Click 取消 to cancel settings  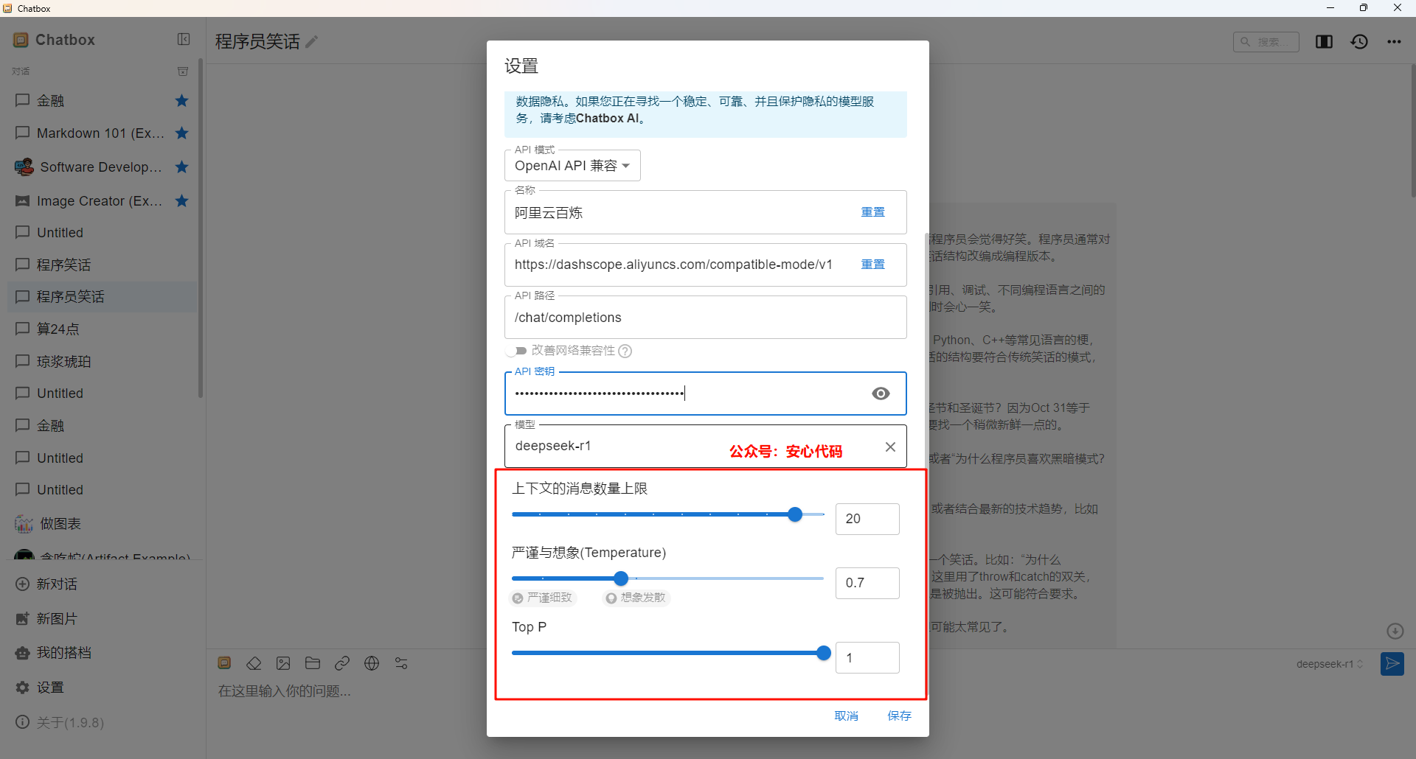pos(846,716)
